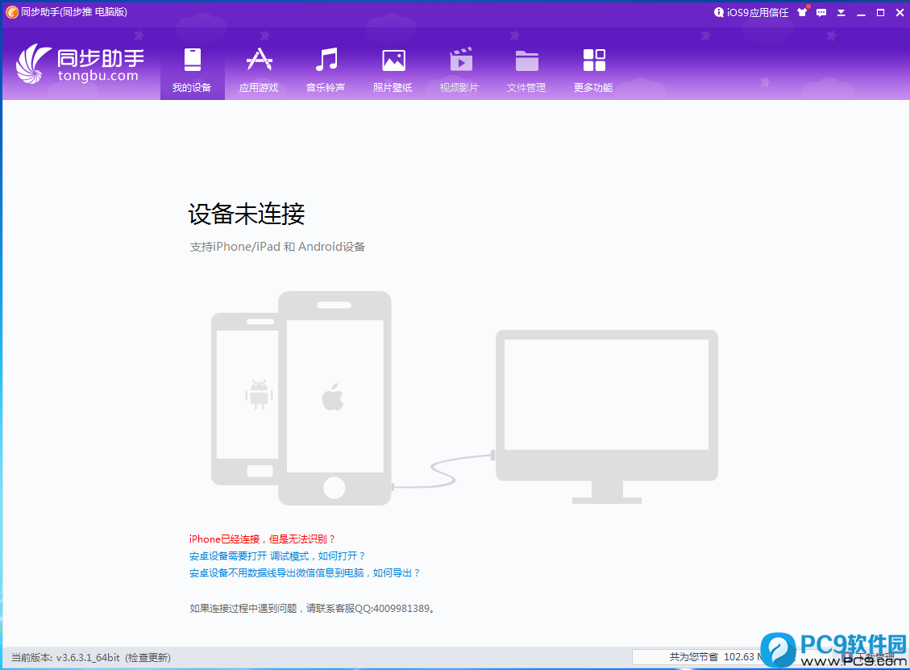The image size is (910, 670).
Task: Click 共为您节省 traffic saved status
Action: coord(714,656)
